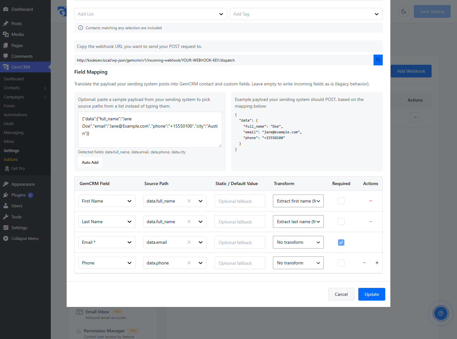Clear the data.email source path

point(189,242)
